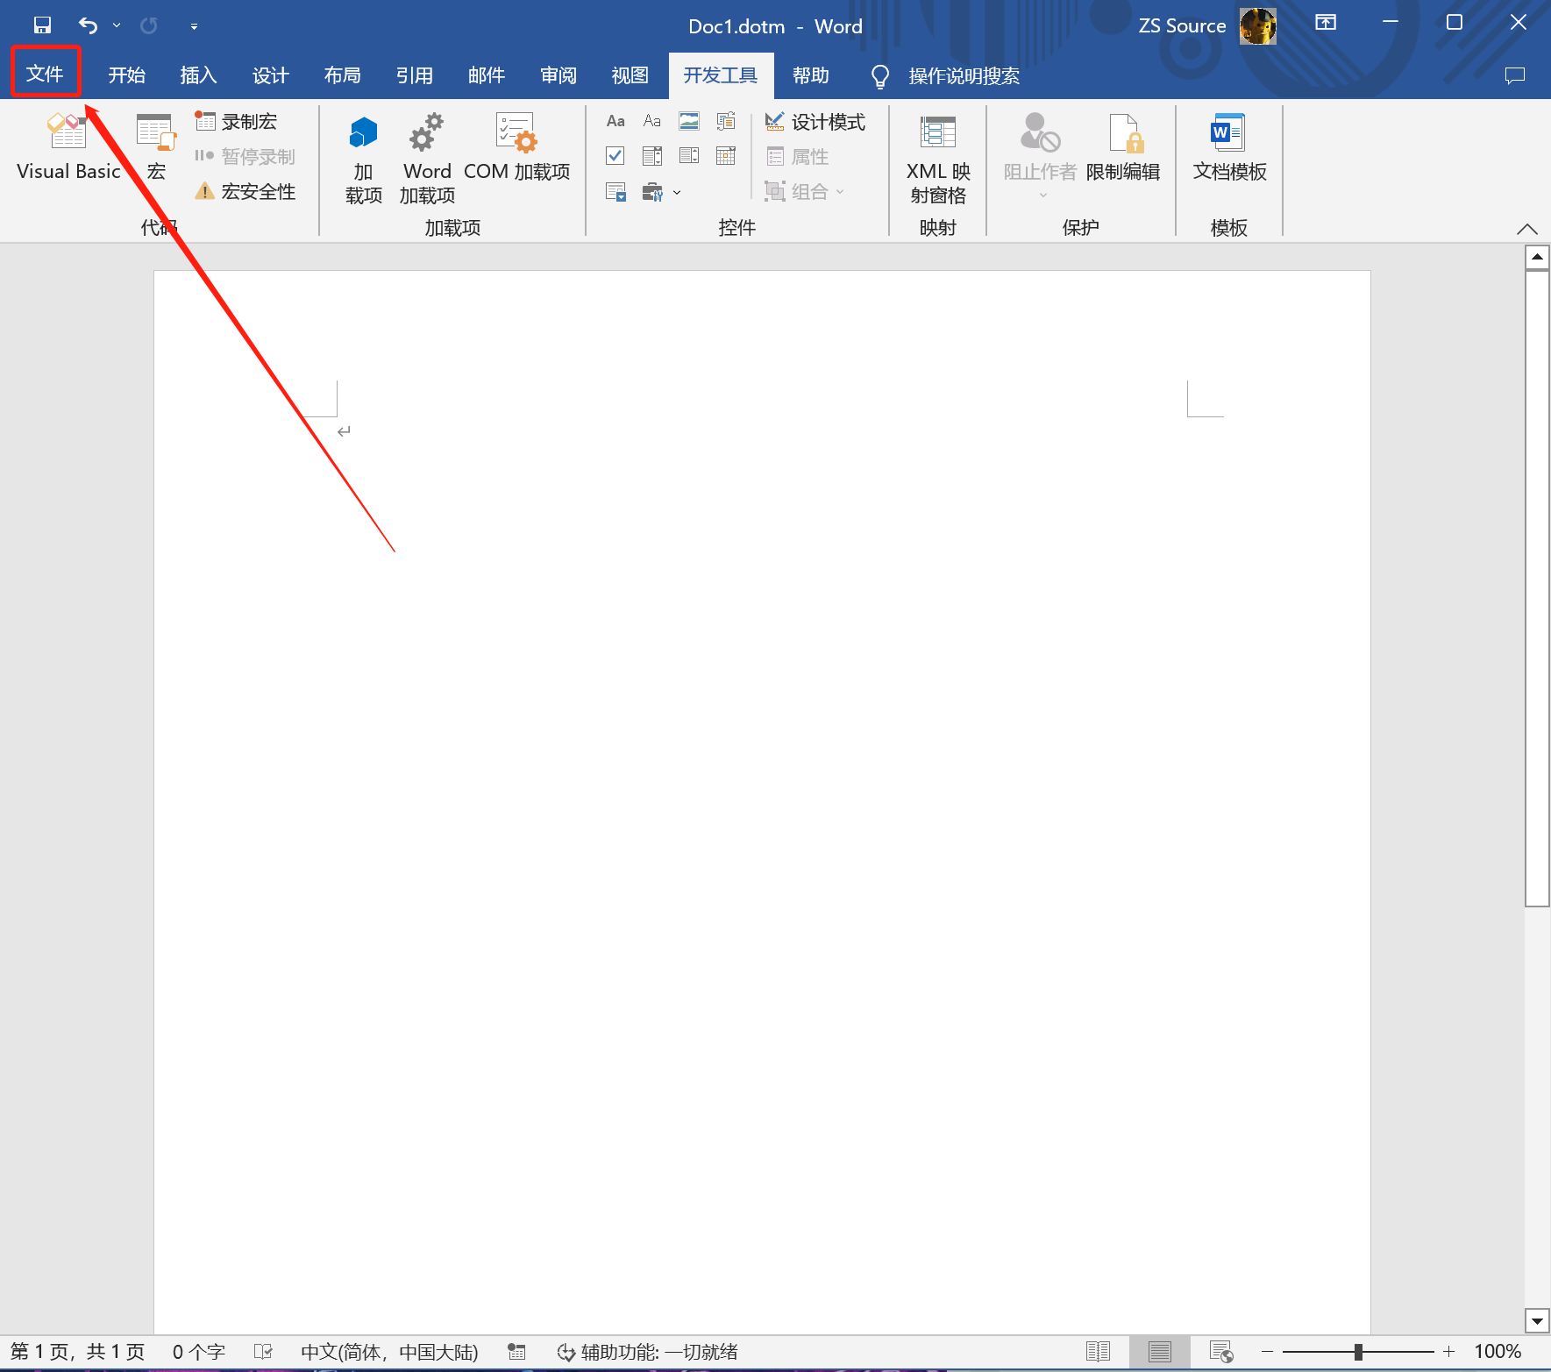Open the document template dialog
1551x1372 pixels.
[x=1228, y=147]
